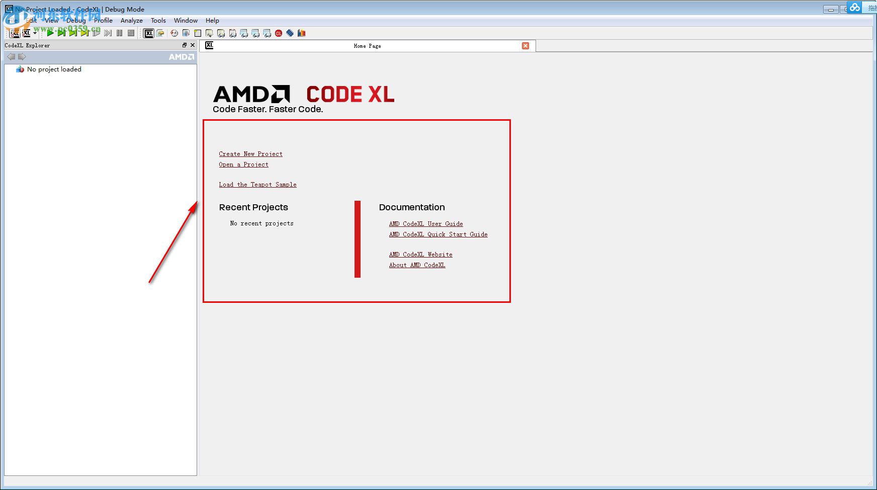Open the Debug menu
Image resolution: width=877 pixels, height=490 pixels.
coord(76,21)
